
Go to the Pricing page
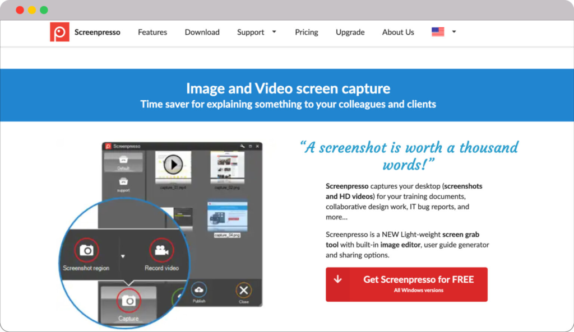point(307,32)
